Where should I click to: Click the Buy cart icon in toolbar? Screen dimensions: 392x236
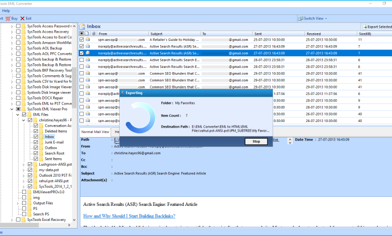tap(8, 19)
